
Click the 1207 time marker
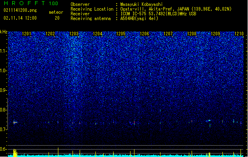(x=168, y=34)
